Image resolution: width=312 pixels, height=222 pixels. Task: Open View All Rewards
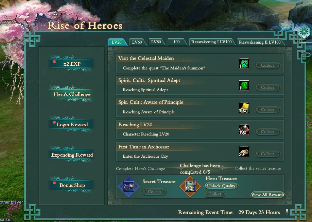click(x=267, y=194)
